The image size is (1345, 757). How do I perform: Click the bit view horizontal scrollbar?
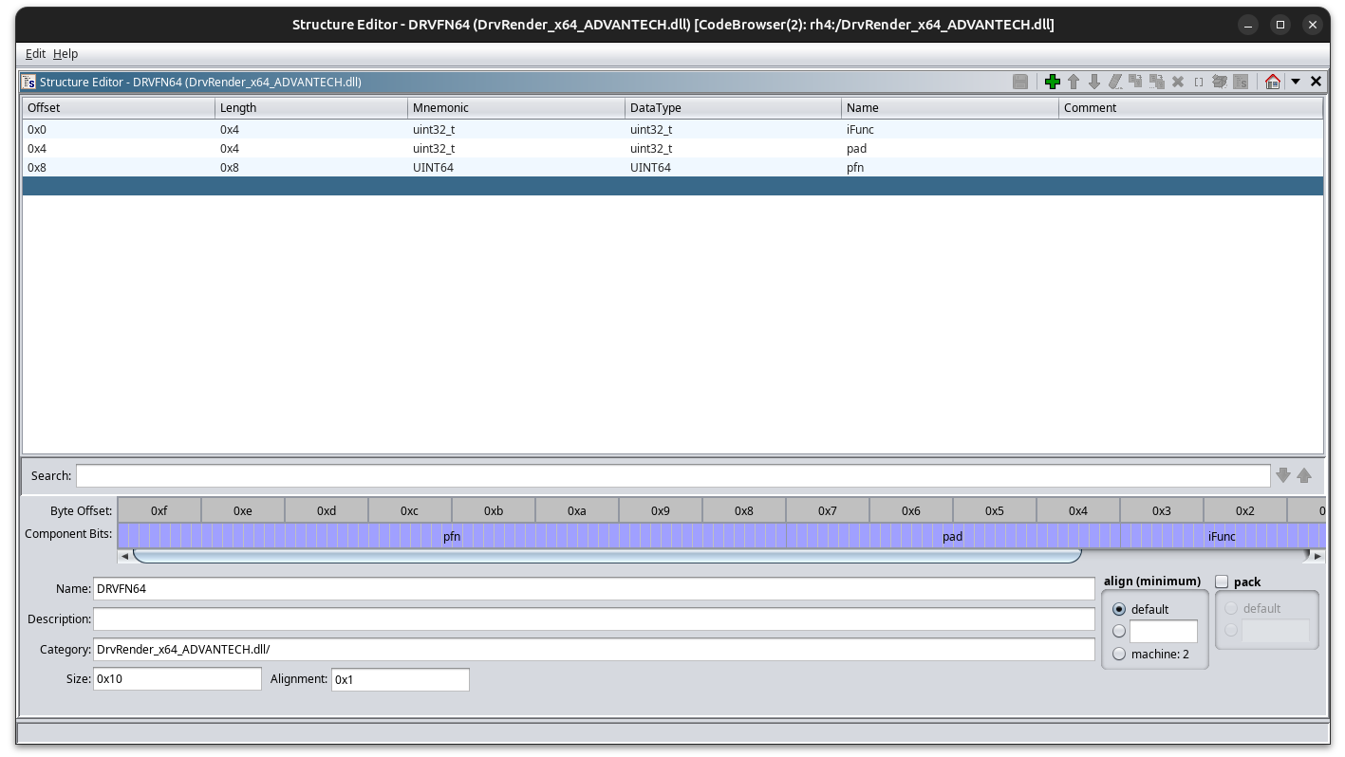point(607,556)
